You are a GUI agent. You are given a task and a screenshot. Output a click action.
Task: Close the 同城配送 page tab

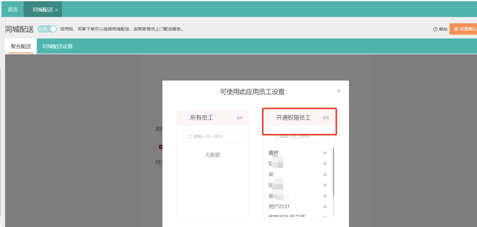56,10
